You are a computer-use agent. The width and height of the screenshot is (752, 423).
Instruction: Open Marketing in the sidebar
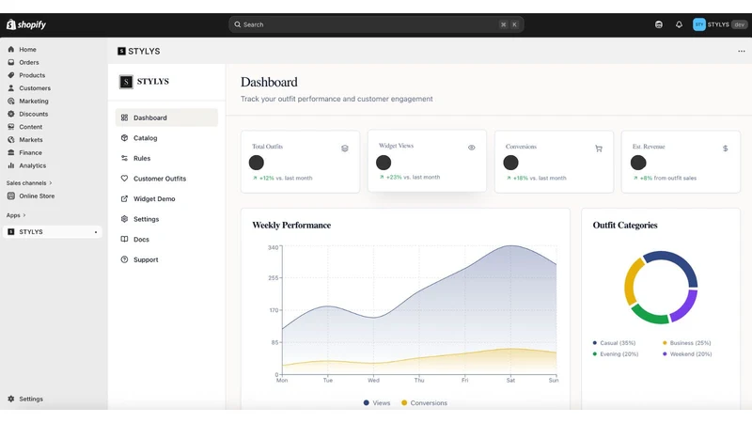click(x=34, y=102)
